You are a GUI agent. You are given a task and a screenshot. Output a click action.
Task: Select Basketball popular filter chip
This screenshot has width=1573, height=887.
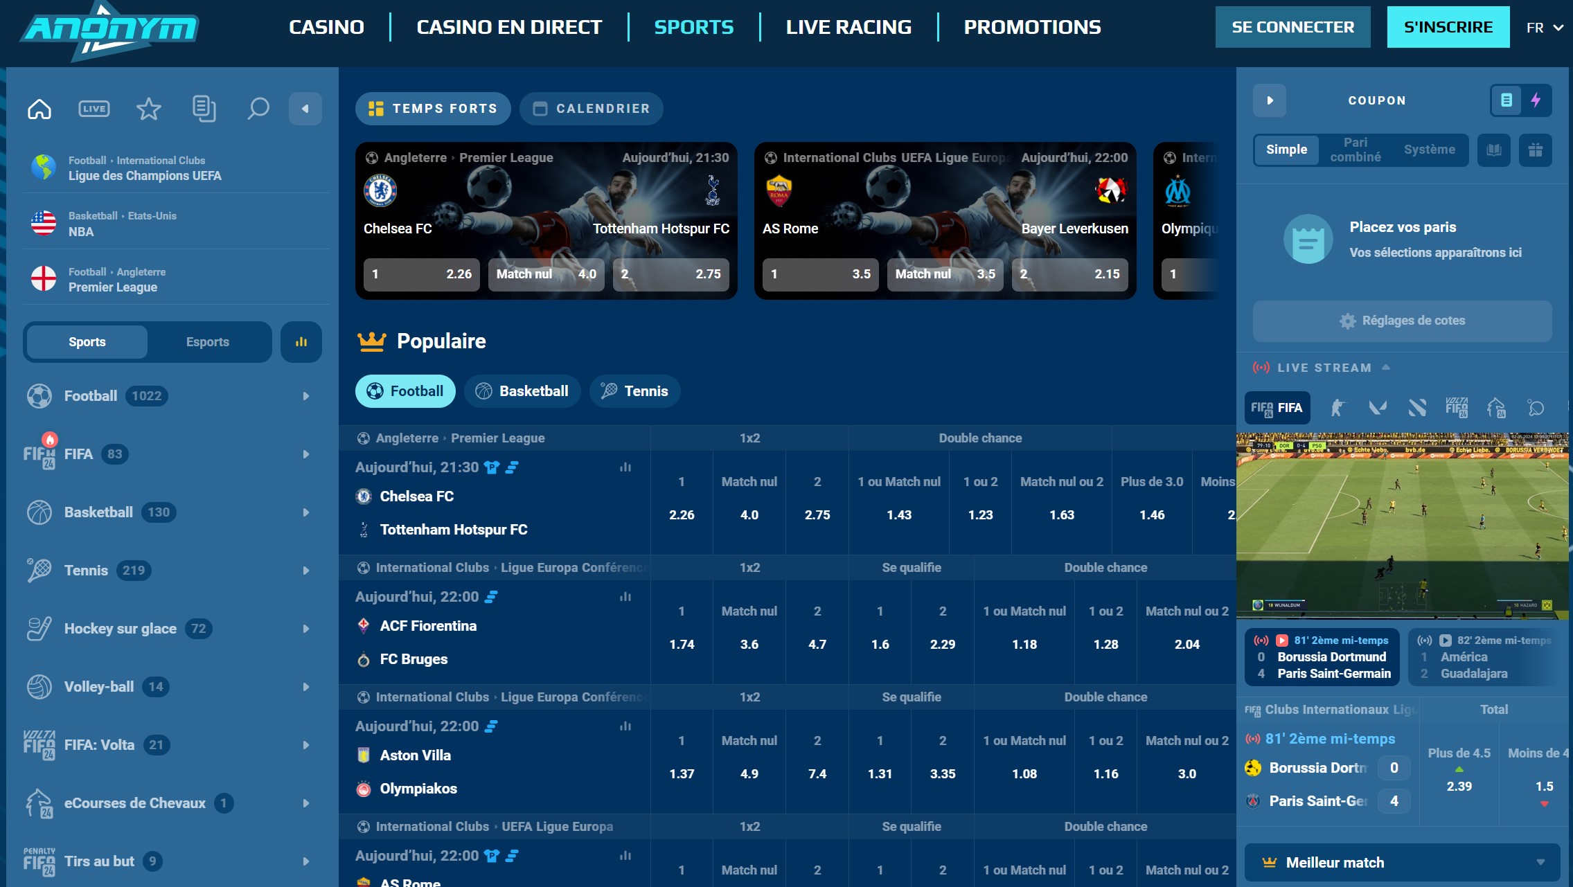tap(522, 391)
